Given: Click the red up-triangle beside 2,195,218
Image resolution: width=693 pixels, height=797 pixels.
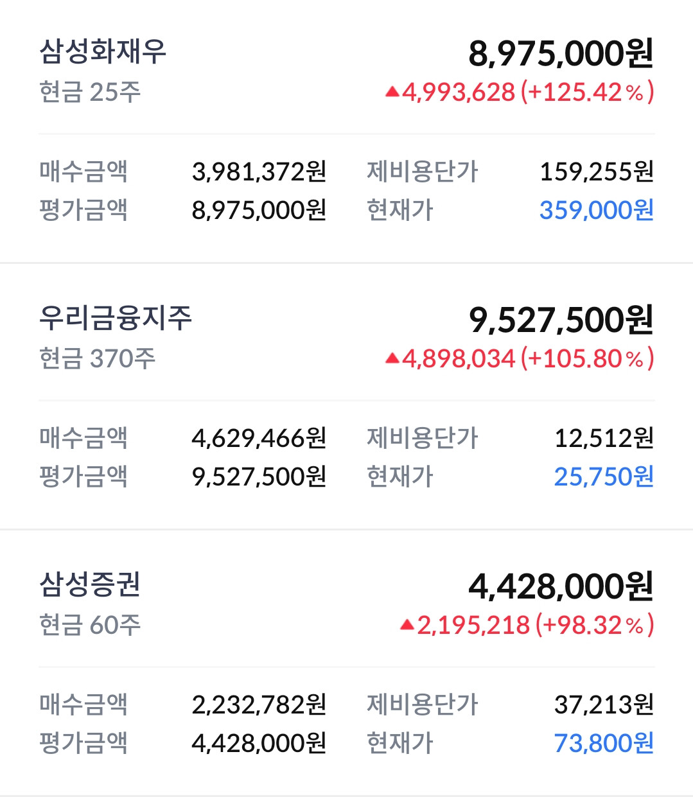Looking at the screenshot, I should pos(407,625).
